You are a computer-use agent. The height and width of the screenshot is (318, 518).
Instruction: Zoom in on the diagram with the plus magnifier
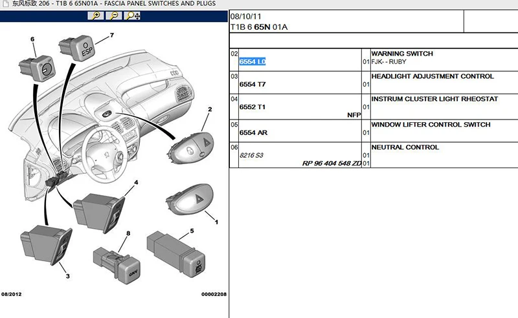[x=96, y=16]
